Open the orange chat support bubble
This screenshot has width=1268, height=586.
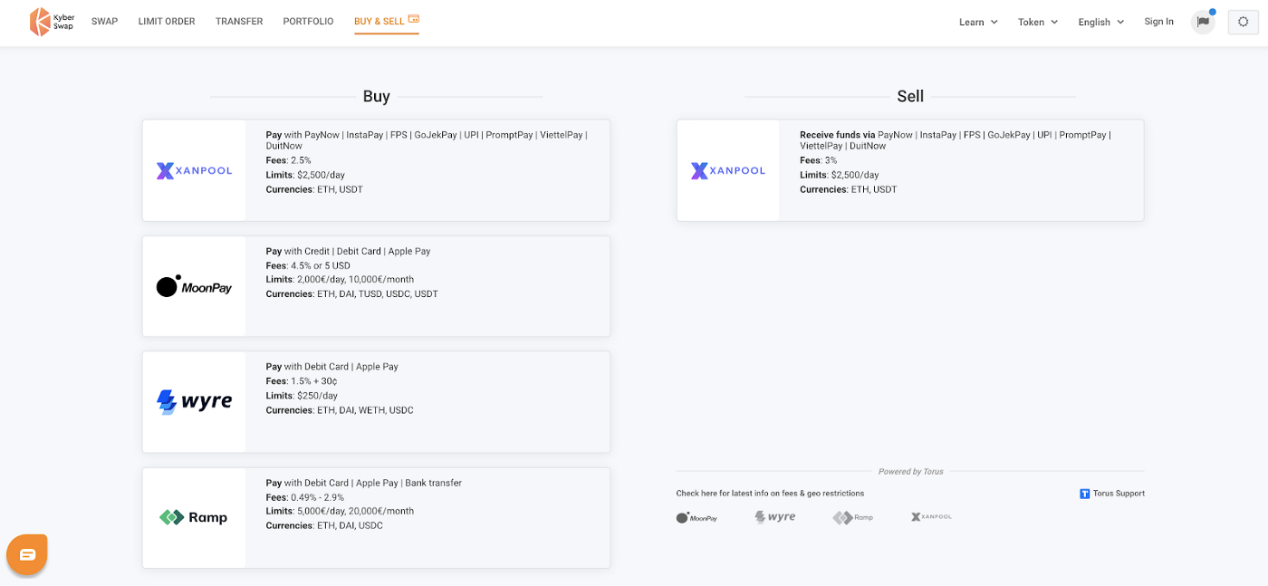click(27, 554)
